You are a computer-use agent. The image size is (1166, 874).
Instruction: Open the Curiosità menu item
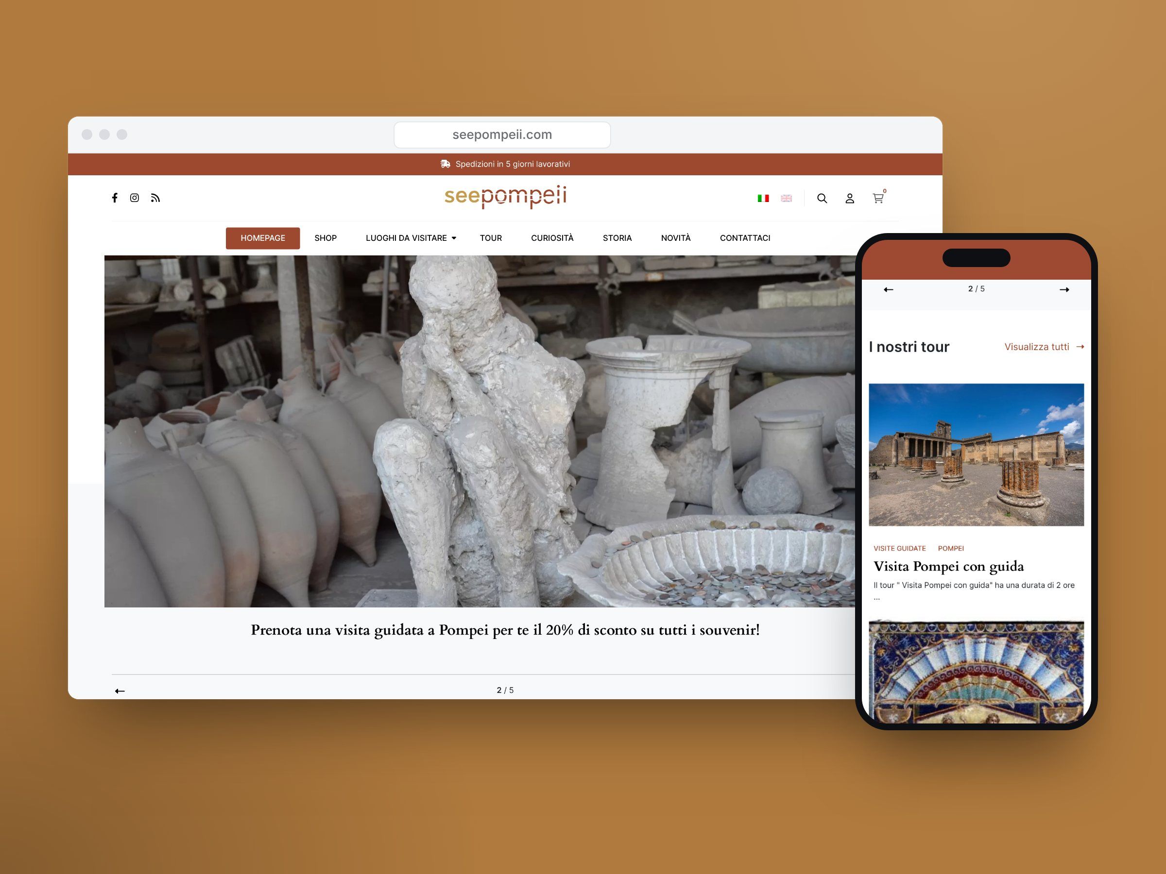pyautogui.click(x=552, y=238)
